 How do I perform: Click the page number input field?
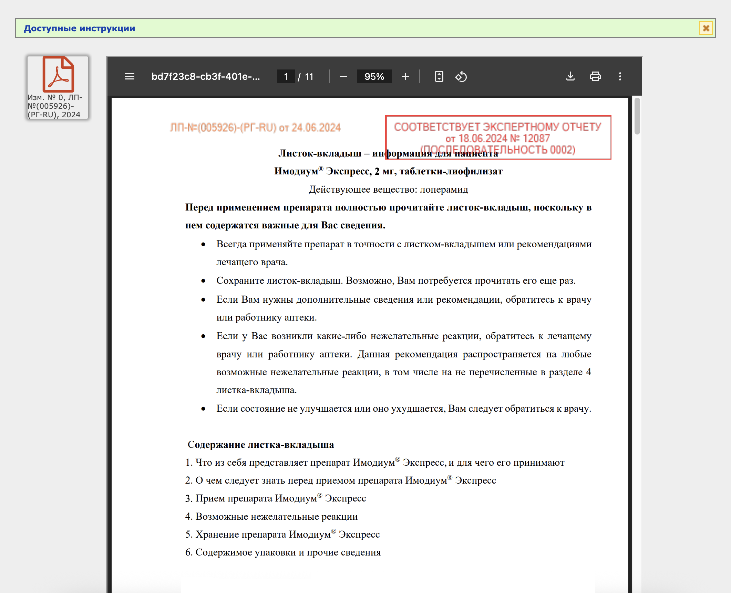[x=286, y=76]
